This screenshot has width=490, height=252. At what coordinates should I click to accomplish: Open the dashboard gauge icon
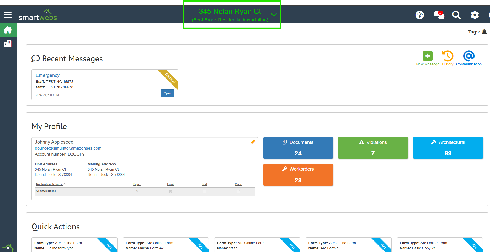point(419,15)
